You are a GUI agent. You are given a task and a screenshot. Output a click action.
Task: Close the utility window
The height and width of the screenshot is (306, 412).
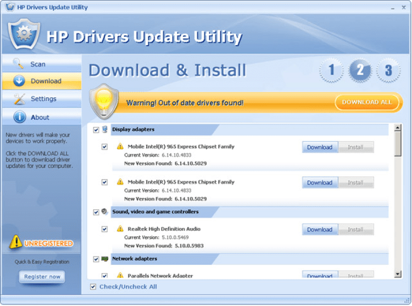pos(404,7)
